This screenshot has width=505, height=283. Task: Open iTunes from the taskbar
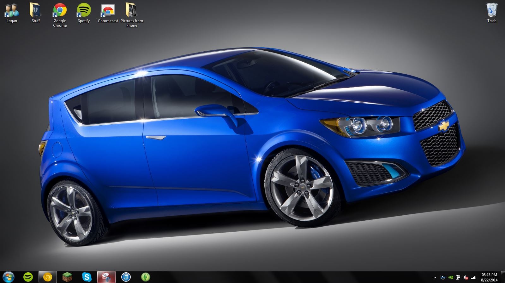coord(126,277)
